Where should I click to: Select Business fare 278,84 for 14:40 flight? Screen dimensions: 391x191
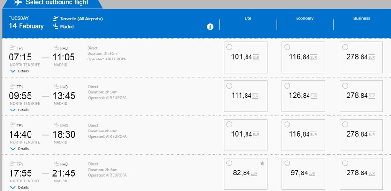pyautogui.click(x=345, y=124)
